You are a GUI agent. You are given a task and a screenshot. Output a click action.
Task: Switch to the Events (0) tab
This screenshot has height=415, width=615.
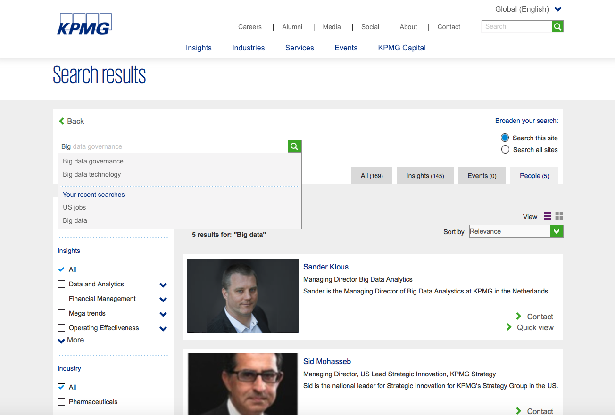(482, 176)
